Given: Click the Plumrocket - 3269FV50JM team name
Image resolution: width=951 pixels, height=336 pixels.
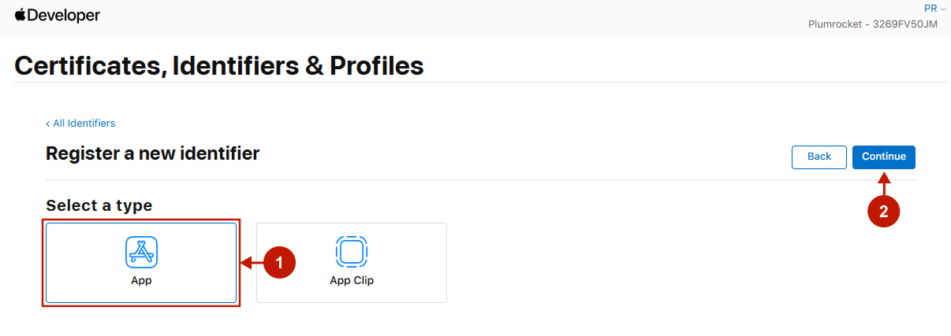Looking at the screenshot, I should tap(873, 24).
